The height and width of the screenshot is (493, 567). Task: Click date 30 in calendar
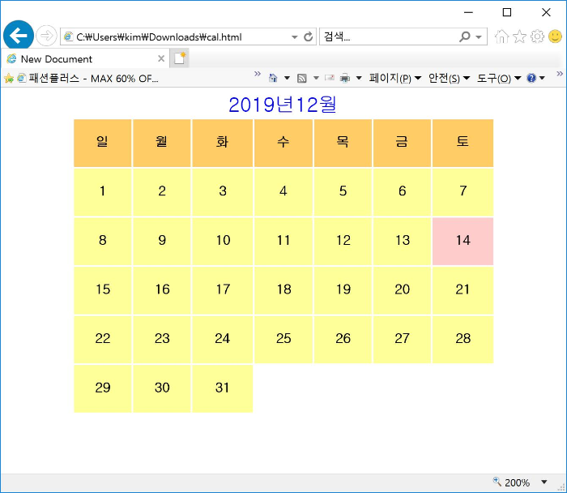162,388
